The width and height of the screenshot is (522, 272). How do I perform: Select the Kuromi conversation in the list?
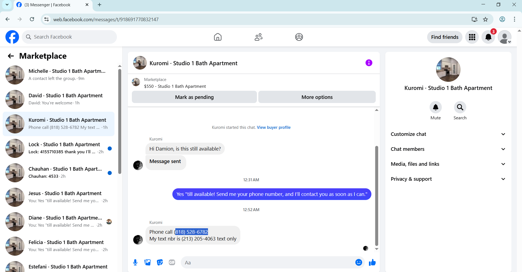pos(58,124)
